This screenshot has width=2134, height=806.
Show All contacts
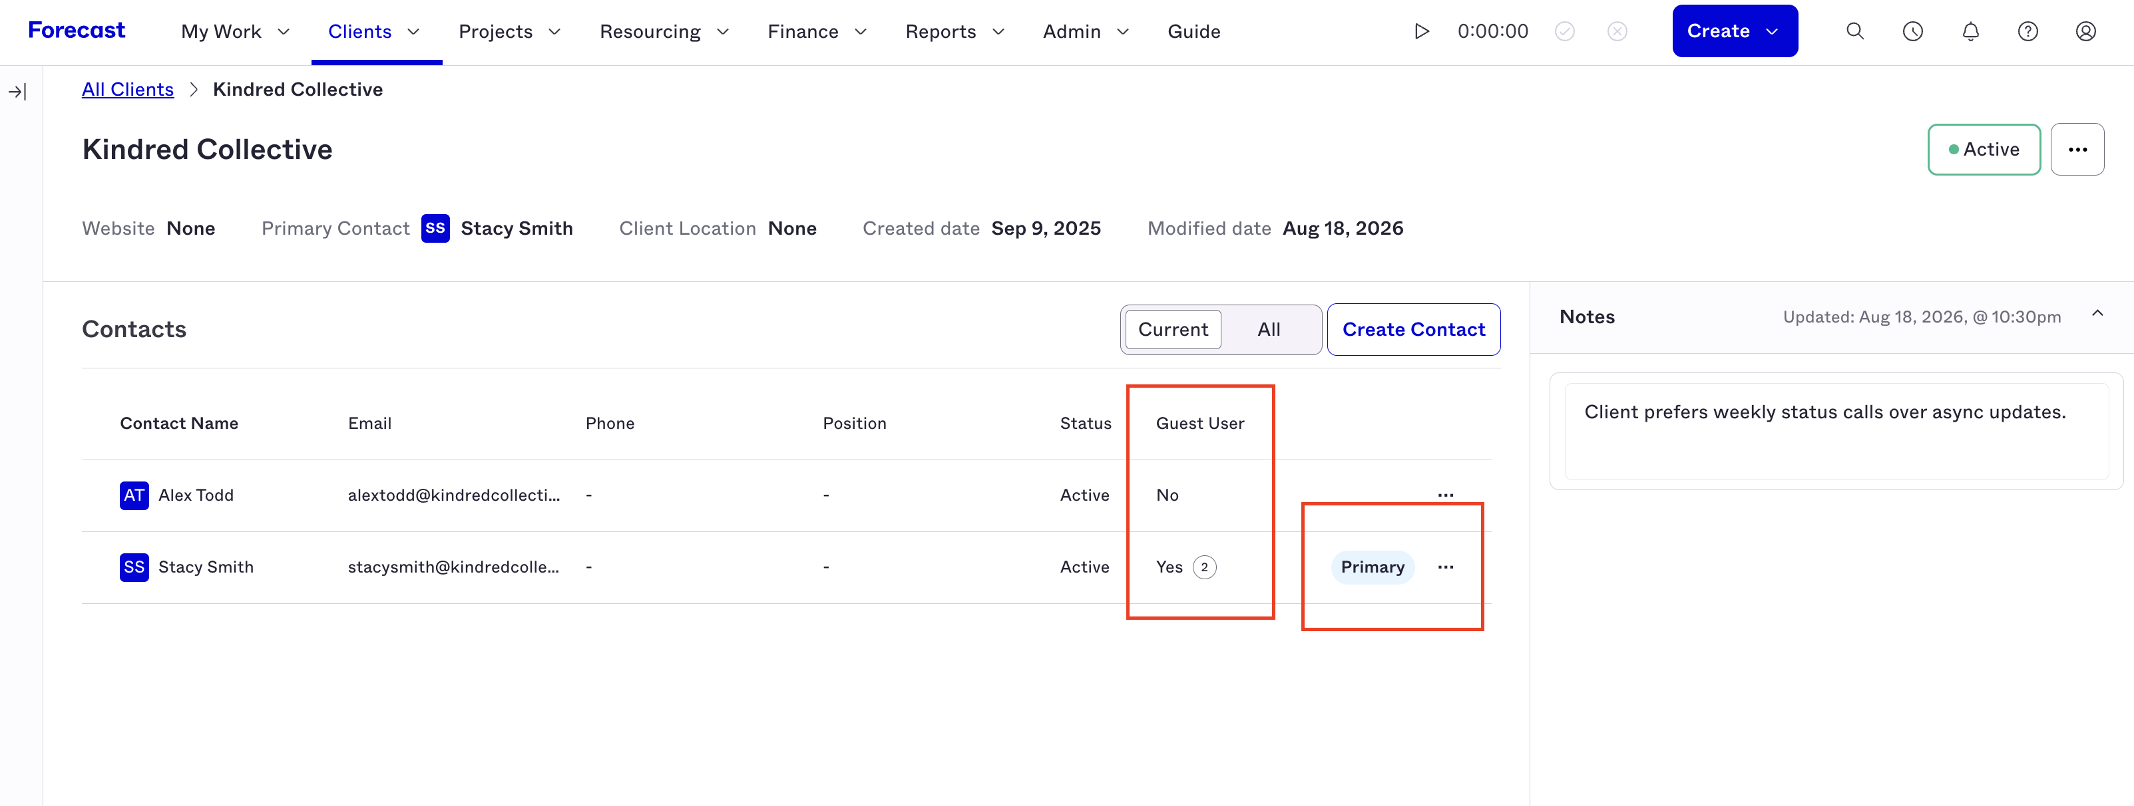[x=1268, y=329]
